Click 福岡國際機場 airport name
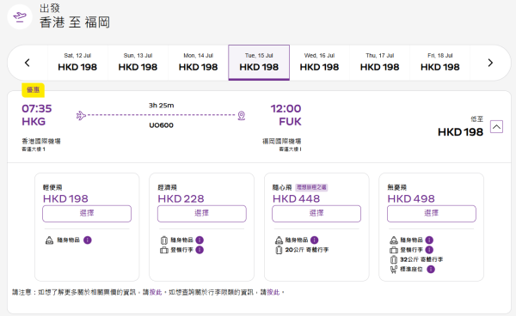This screenshot has height=316, width=516. 282,141
